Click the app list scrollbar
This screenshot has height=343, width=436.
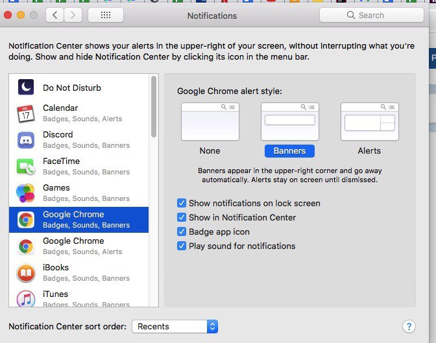[154, 107]
